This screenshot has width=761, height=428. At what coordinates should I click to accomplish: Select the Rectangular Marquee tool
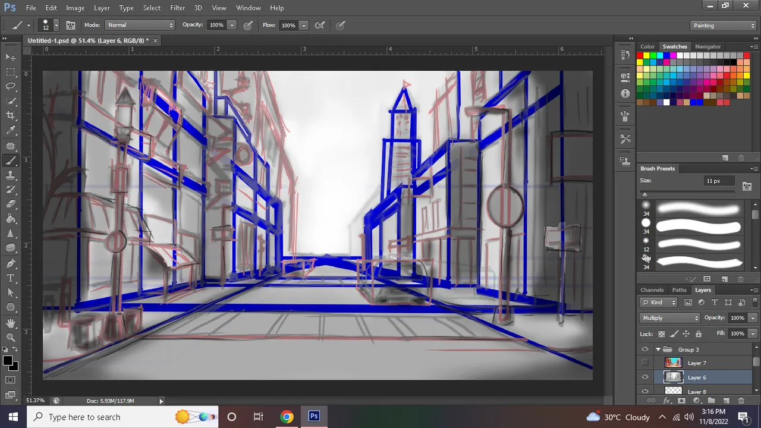(11, 72)
